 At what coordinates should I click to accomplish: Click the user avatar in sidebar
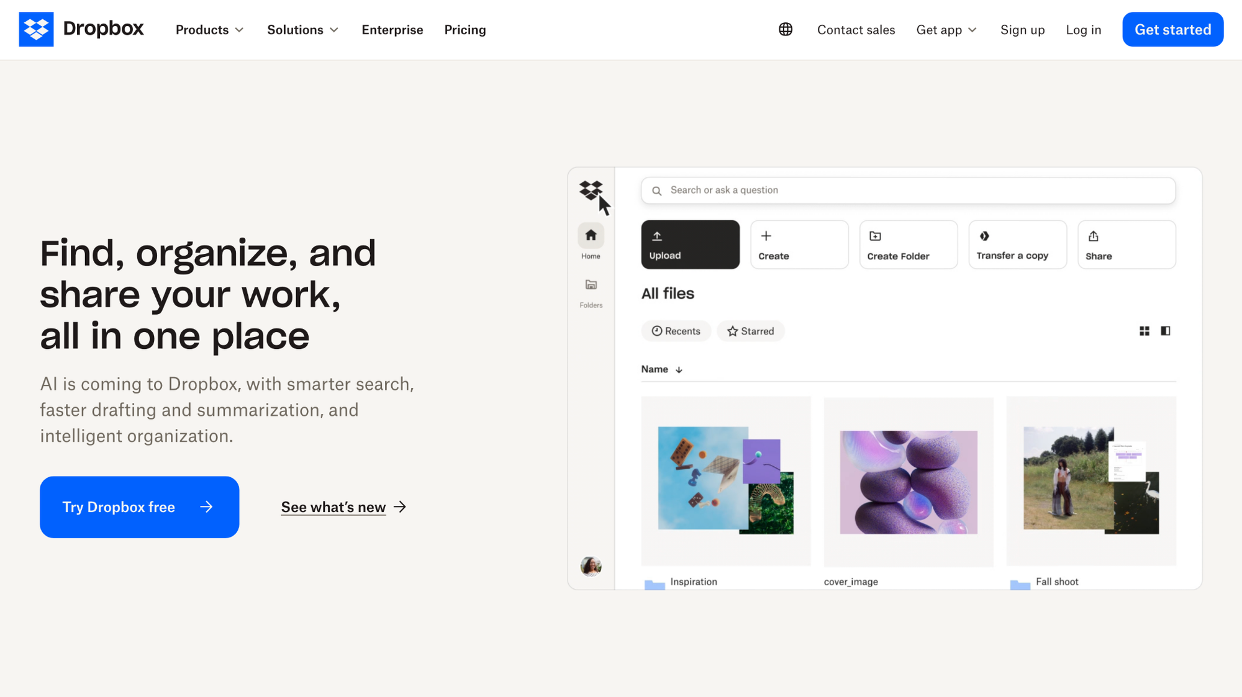pyautogui.click(x=591, y=566)
